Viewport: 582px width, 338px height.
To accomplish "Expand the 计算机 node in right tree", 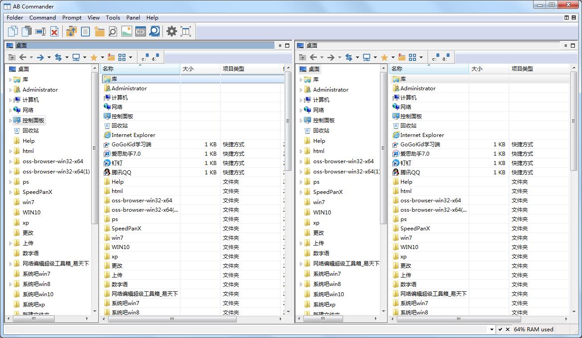I will coord(301,100).
